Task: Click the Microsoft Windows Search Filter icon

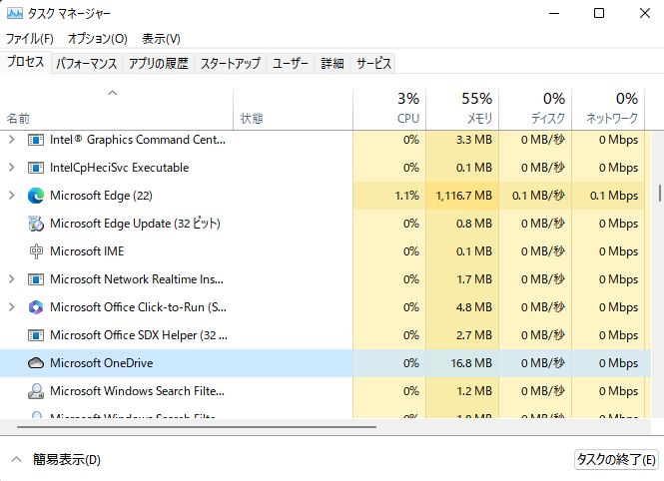Action: point(36,391)
